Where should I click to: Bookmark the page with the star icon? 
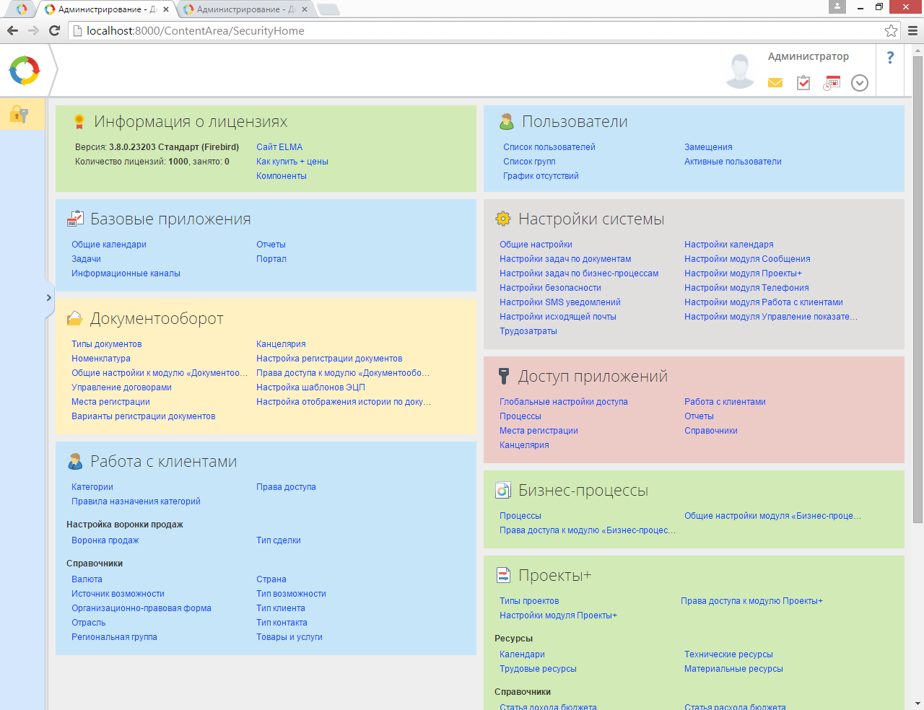tap(892, 30)
